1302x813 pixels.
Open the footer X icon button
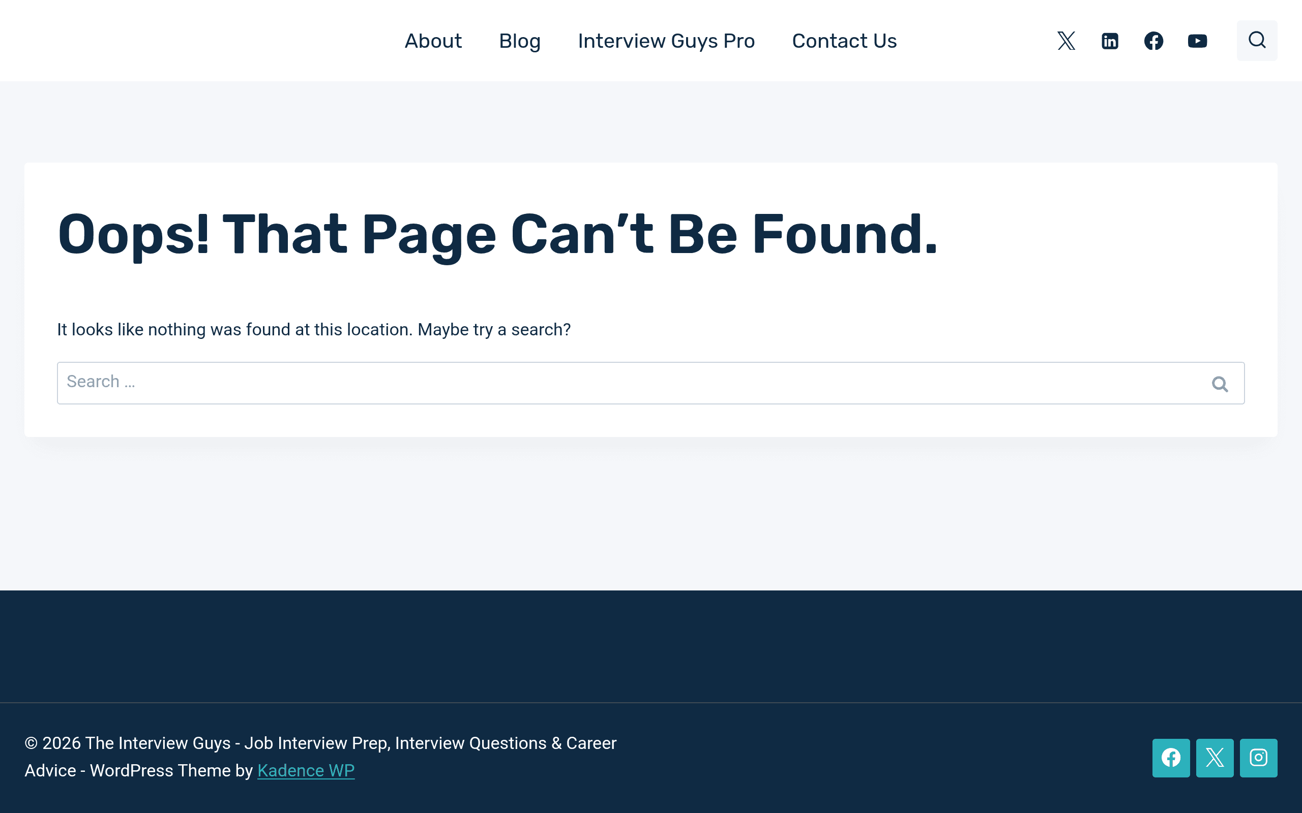pos(1215,758)
